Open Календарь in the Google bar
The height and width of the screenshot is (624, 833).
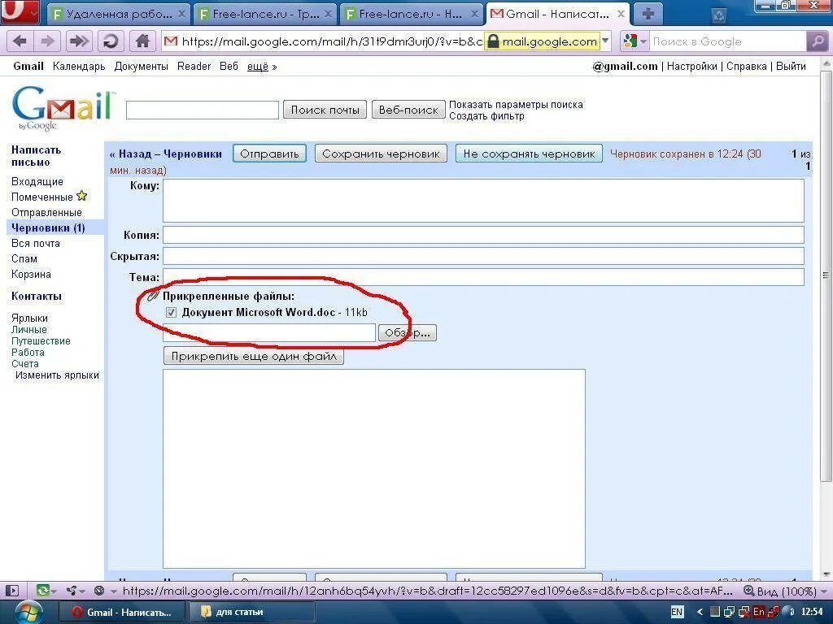(79, 67)
